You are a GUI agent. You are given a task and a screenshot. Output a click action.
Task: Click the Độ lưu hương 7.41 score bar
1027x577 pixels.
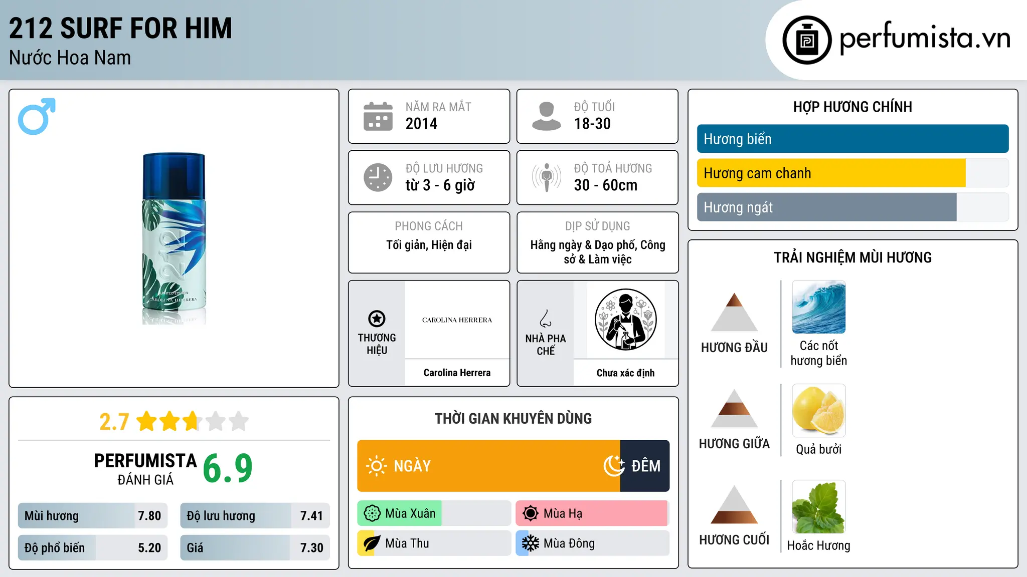click(255, 516)
